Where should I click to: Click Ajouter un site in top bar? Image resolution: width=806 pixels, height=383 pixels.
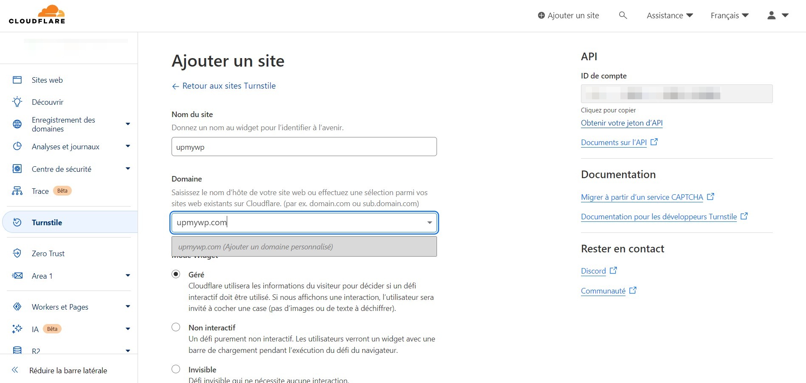pyautogui.click(x=568, y=16)
